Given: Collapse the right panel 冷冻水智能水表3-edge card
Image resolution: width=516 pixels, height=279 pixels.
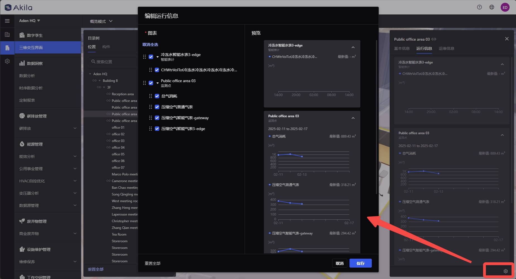Looking at the screenshot, I should pyautogui.click(x=502, y=64).
